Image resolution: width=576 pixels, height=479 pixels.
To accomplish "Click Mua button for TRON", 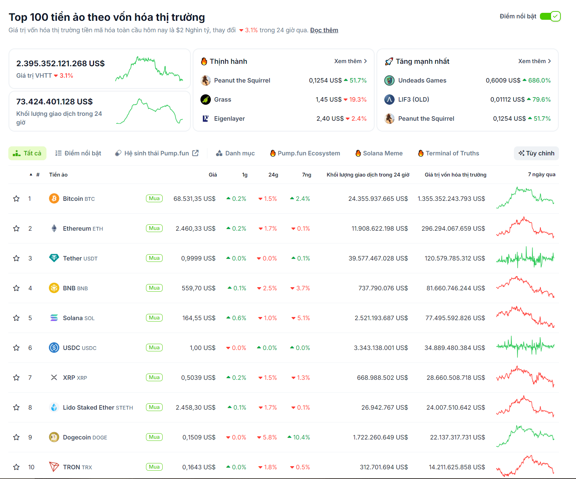I will (x=154, y=467).
